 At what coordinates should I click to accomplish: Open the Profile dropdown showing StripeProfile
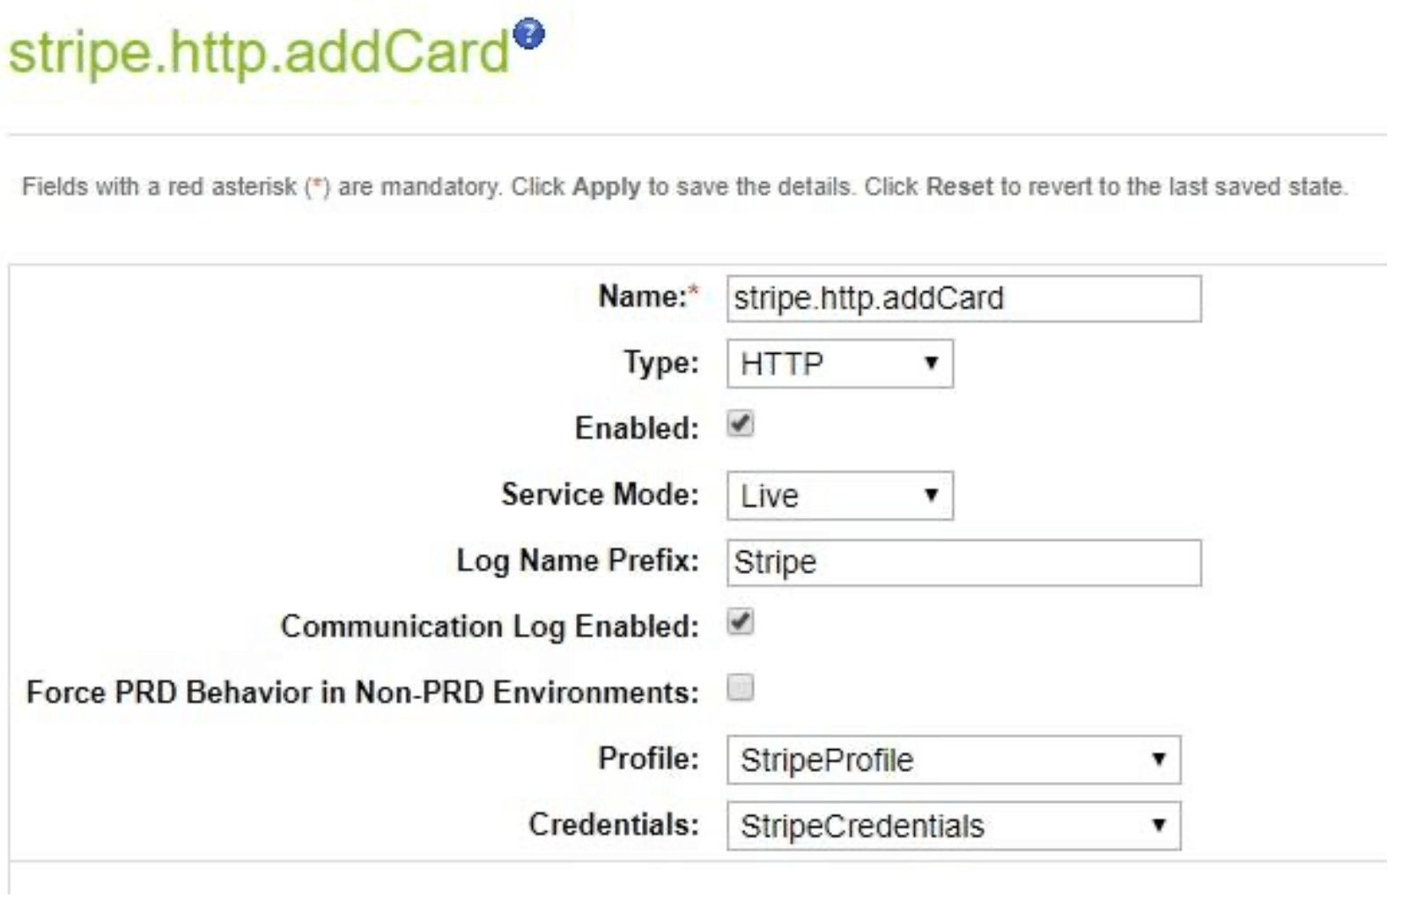(x=954, y=760)
